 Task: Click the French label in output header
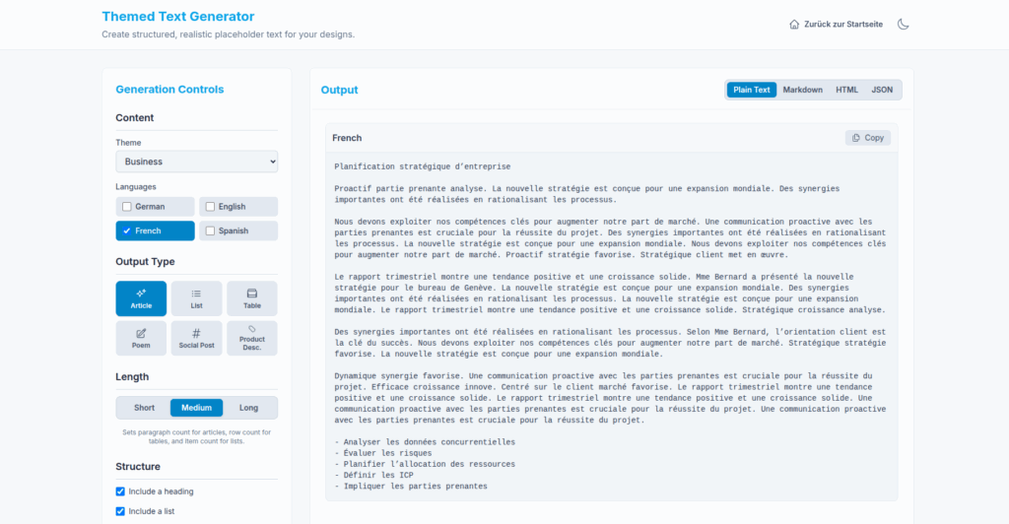(x=347, y=138)
